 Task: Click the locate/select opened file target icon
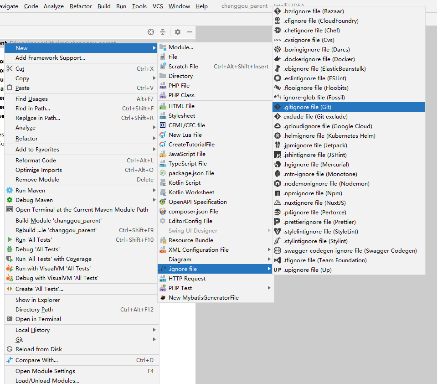(x=151, y=32)
